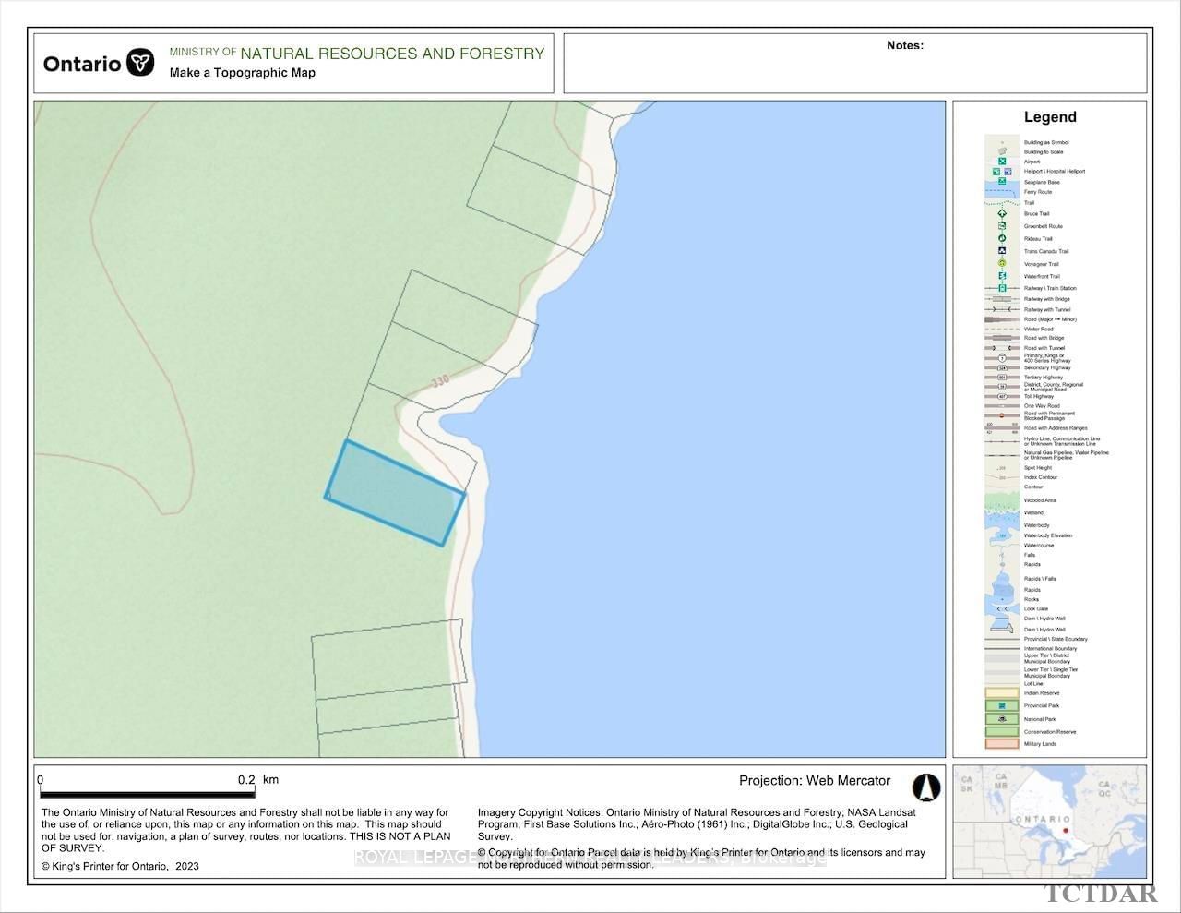The image size is (1181, 913).
Task: Click the Trans Canada Trail icon
Action: 1002,251
